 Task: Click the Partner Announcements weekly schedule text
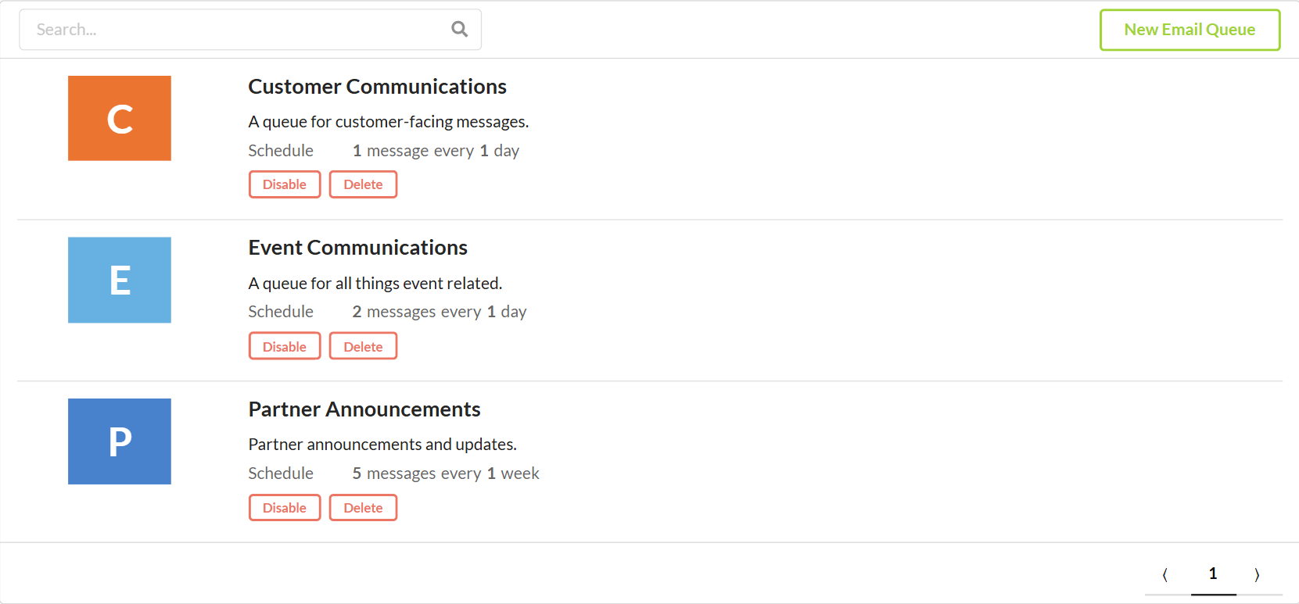446,474
